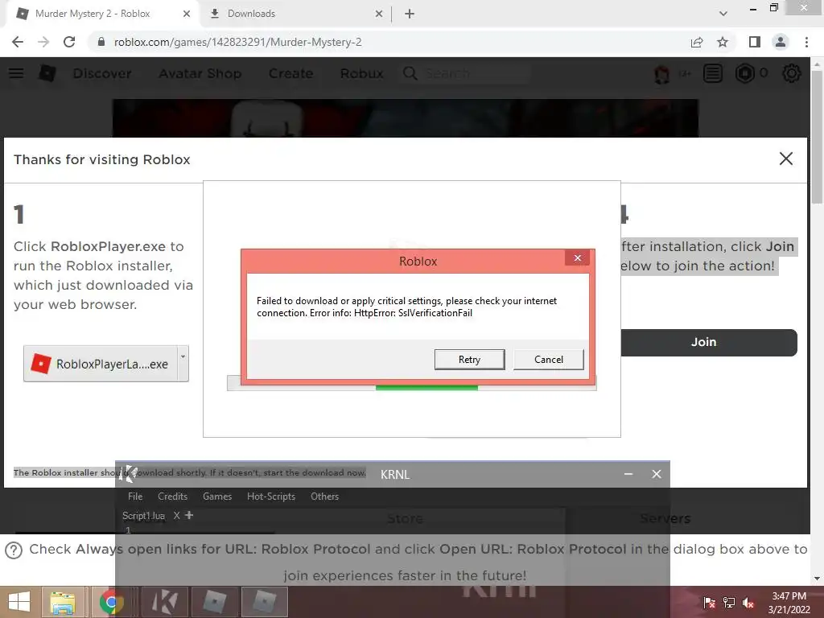Click the KRNL logo icon in title bar
824x618 pixels.
pyautogui.click(x=128, y=474)
